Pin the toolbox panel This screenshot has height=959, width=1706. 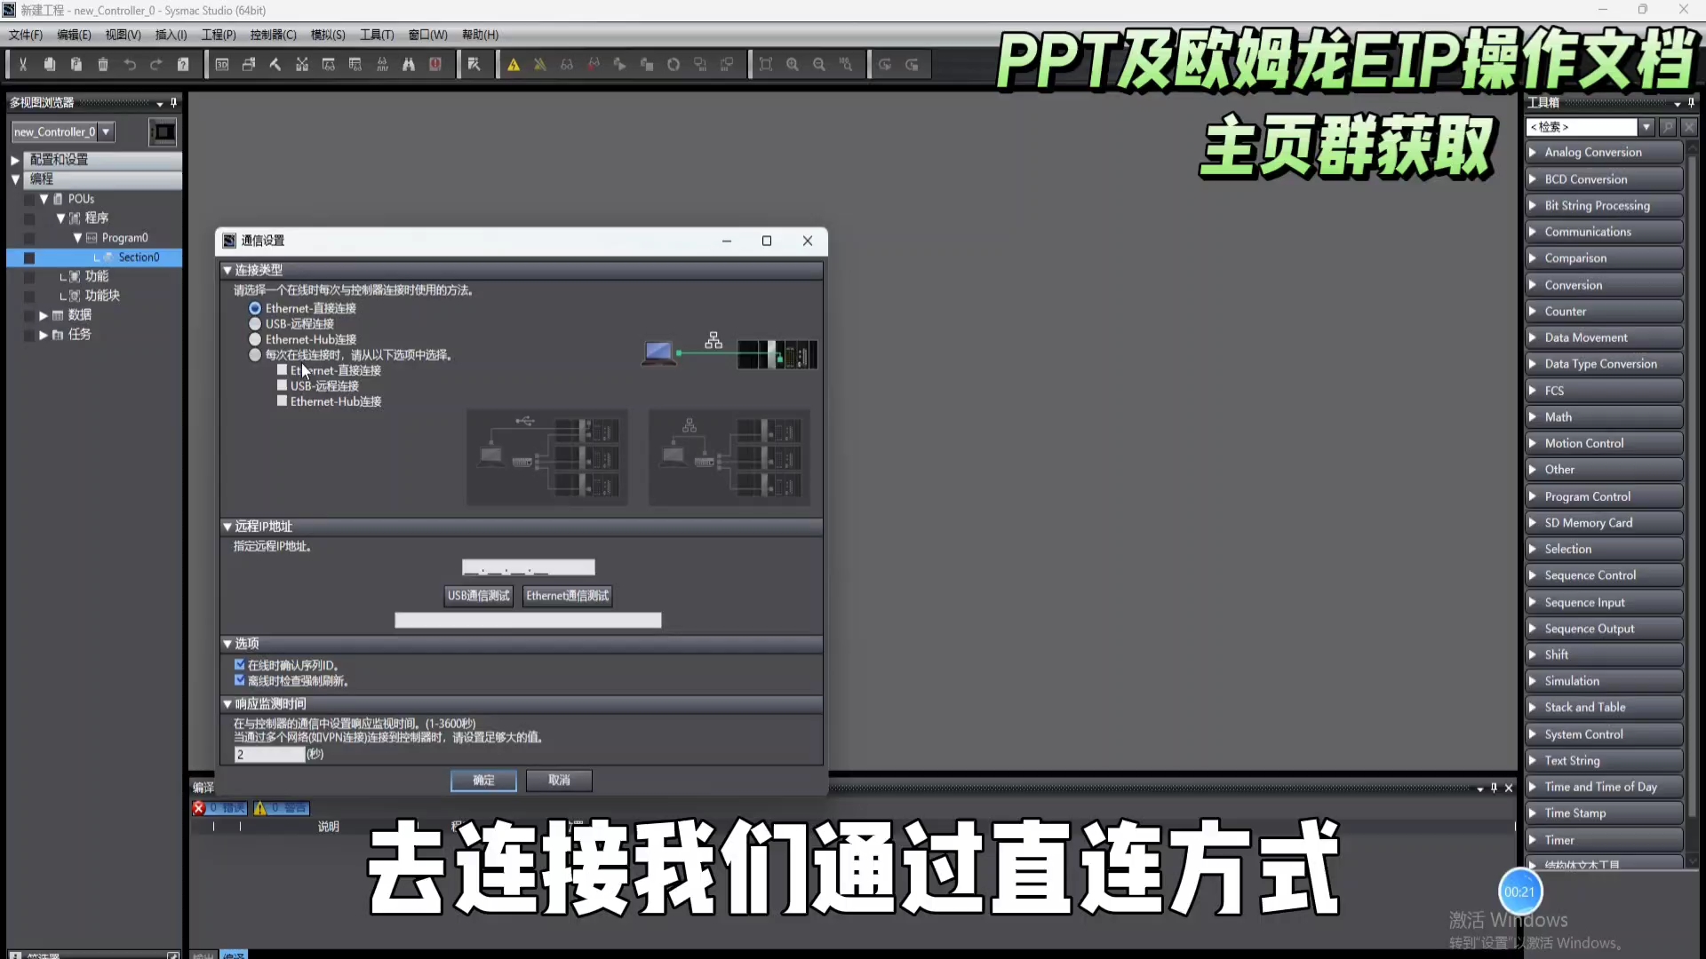click(x=1691, y=103)
